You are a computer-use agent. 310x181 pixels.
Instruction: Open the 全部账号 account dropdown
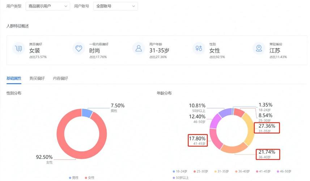click(x=115, y=6)
